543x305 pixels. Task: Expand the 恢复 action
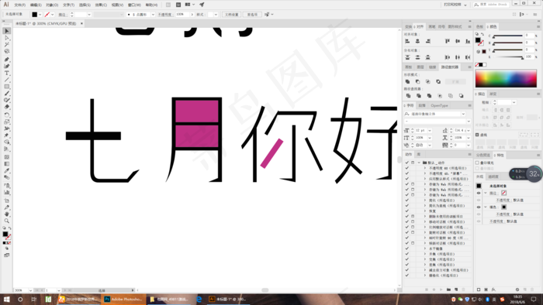[x=425, y=211]
